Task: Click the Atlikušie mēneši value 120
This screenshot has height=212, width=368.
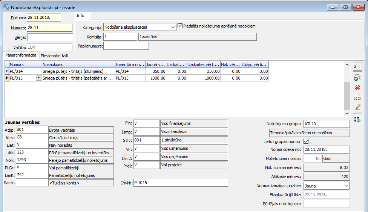Action: click(327, 177)
